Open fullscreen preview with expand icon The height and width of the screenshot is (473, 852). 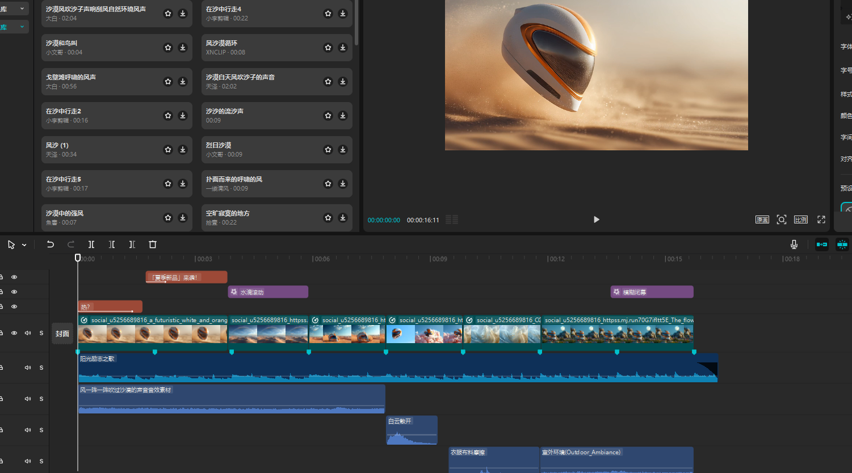pyautogui.click(x=821, y=219)
